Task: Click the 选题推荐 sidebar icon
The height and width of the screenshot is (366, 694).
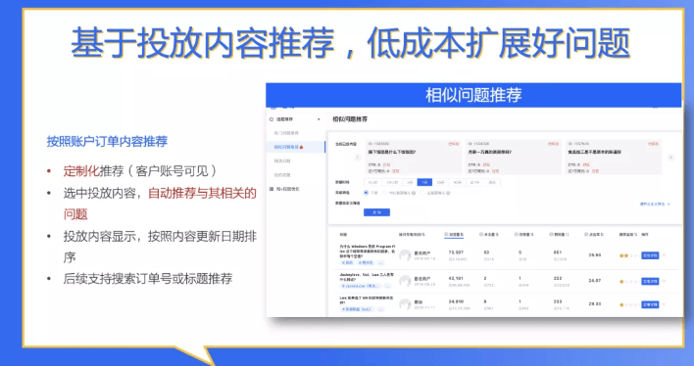Action: pos(272,119)
